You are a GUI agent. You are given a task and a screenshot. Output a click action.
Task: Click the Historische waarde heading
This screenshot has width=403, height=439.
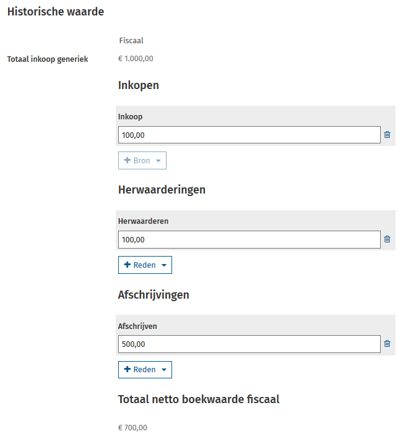(x=56, y=12)
